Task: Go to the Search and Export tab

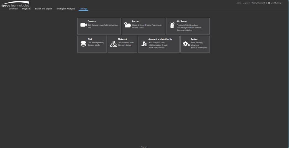Action: point(44,9)
